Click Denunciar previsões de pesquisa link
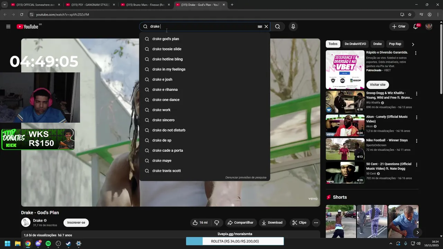The height and width of the screenshot is (249, 443). [x=246, y=177]
